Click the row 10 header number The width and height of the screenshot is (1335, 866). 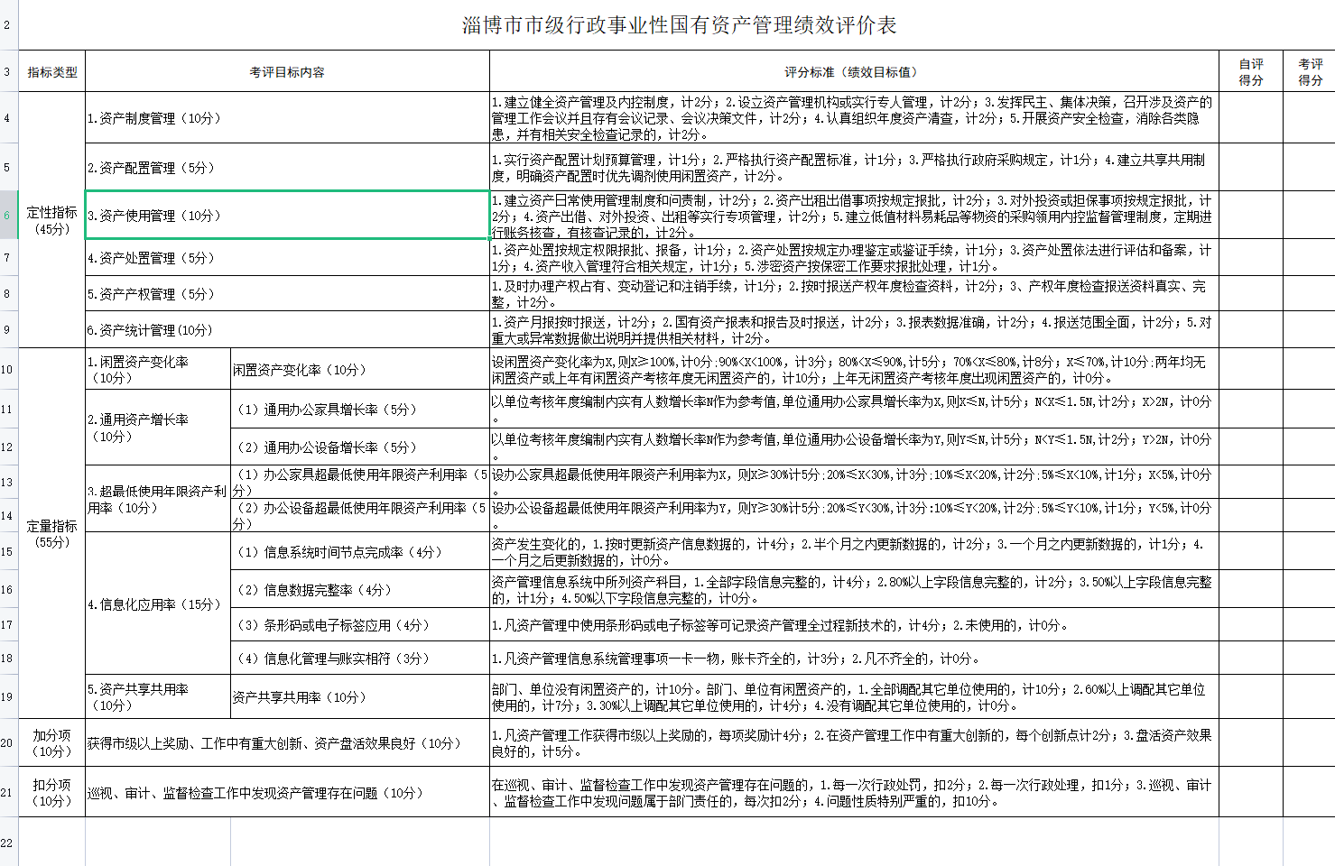click(9, 369)
